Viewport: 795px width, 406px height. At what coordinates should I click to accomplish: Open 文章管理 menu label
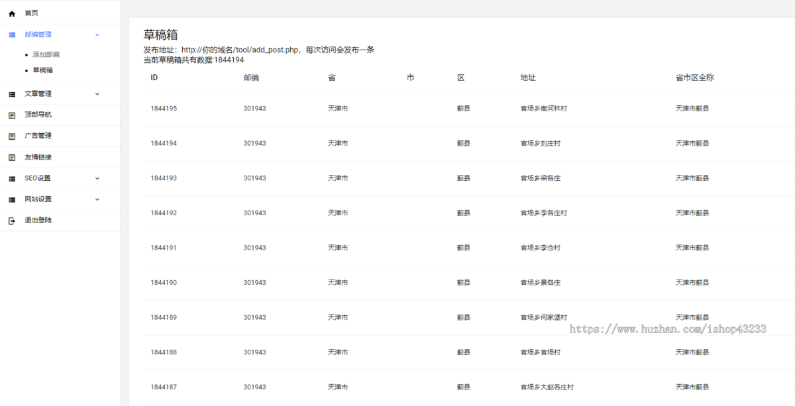(38, 94)
